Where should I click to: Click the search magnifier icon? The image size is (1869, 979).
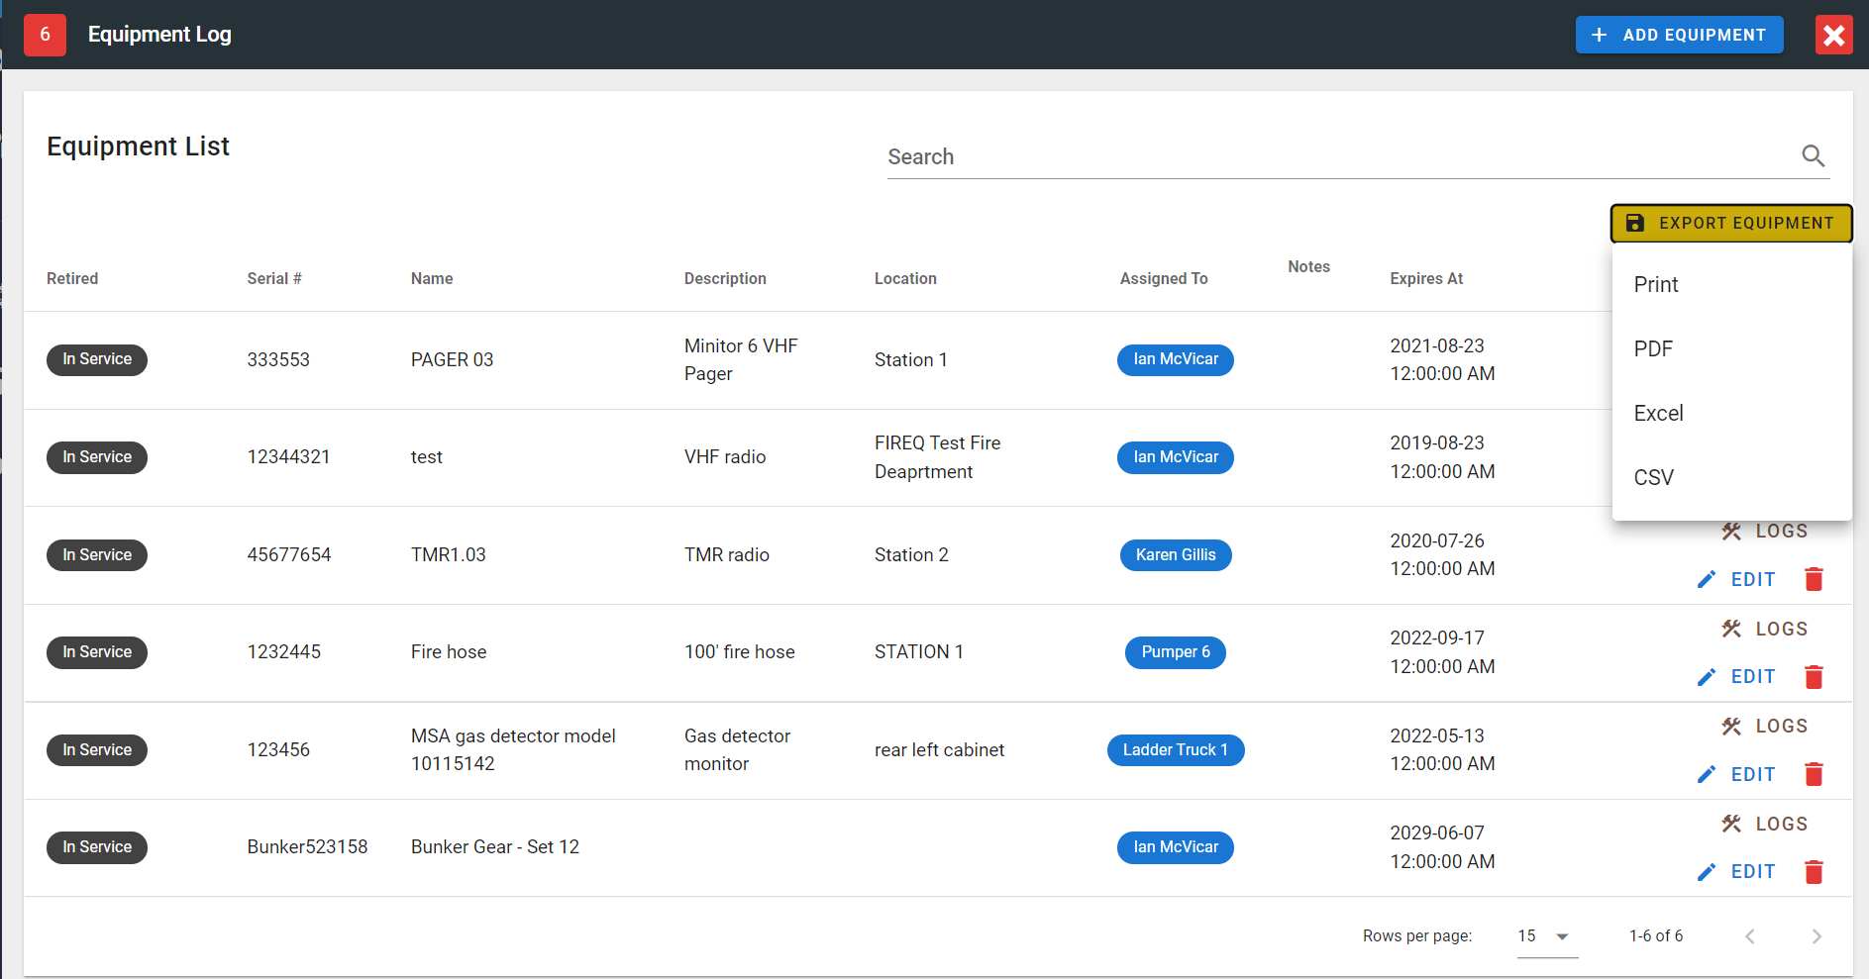pyautogui.click(x=1813, y=156)
